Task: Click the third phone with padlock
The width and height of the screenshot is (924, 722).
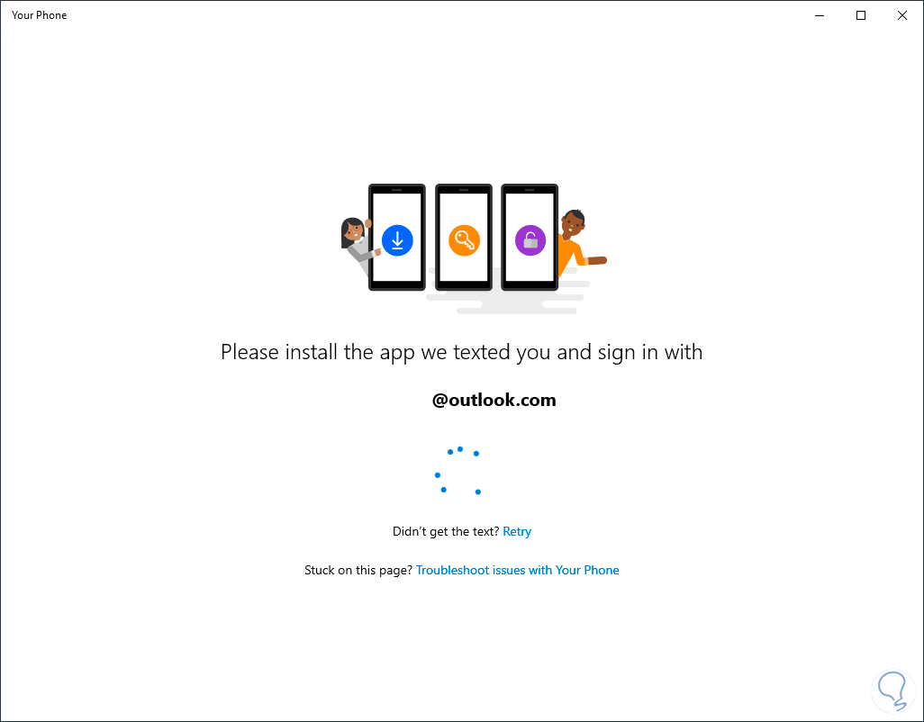Action: (530, 238)
